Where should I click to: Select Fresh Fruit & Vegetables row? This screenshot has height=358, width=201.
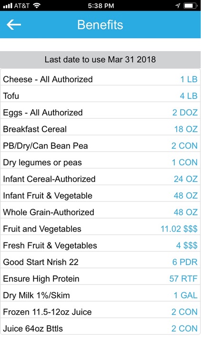[100, 246]
